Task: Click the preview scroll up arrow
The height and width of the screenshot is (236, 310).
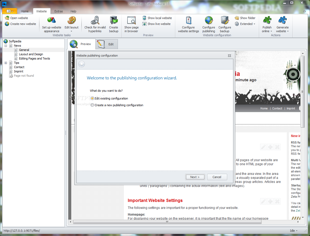Action: point(302,53)
